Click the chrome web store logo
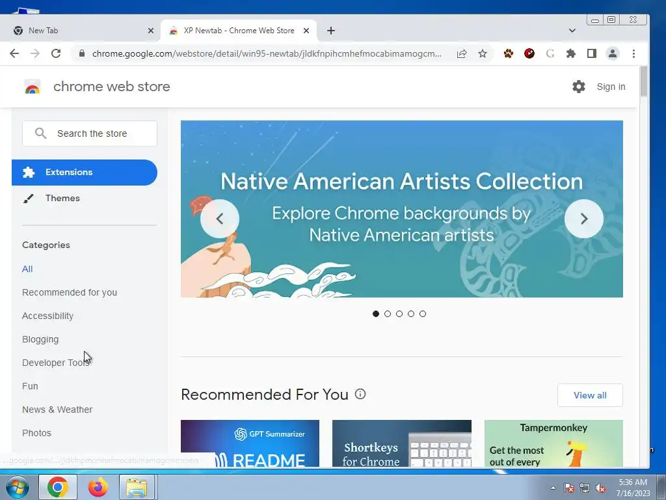 click(33, 87)
